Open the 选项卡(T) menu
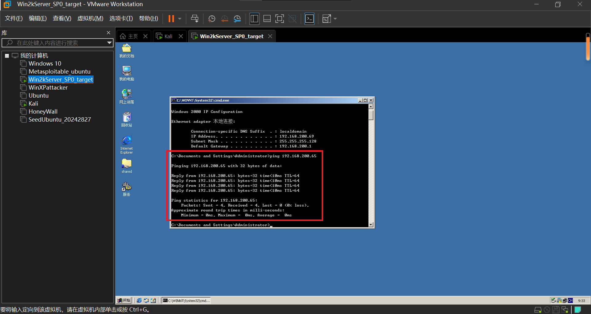 pyautogui.click(x=121, y=18)
